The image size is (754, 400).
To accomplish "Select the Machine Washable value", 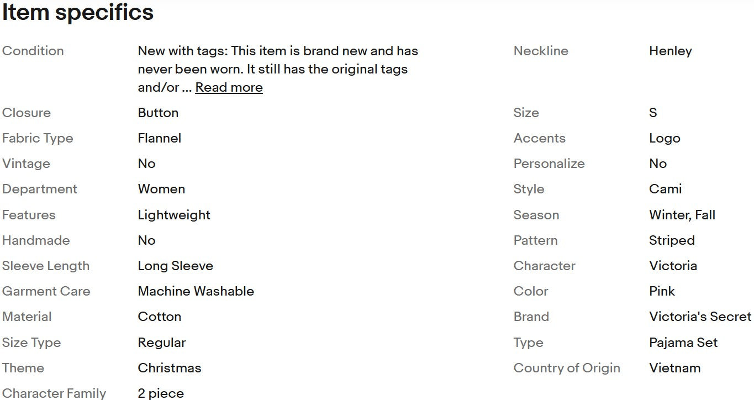I will click(196, 291).
